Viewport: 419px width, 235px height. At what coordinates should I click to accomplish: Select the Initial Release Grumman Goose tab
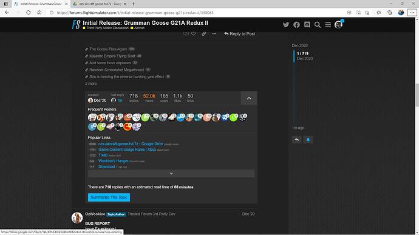(41, 4)
